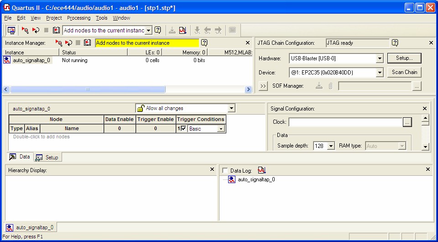Open the Device EP2C35 dropdown
This screenshot has width=438, height=242.
pyautogui.click(x=379, y=73)
